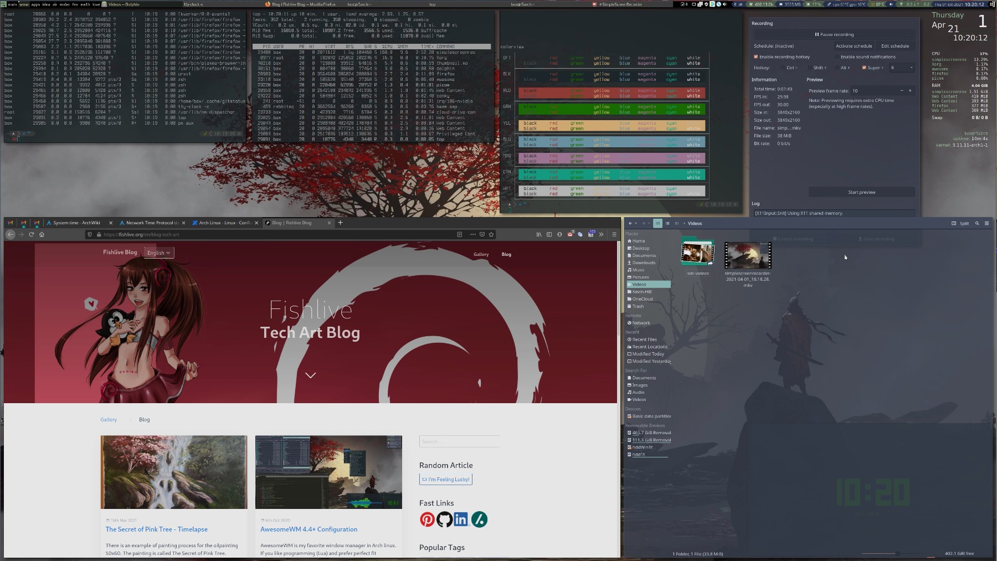This screenshot has height=561, width=997.
Task: Open the GitHub fast link icon
Action: [444, 519]
